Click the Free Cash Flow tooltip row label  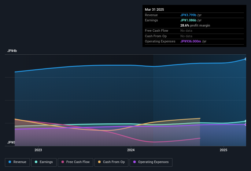(157, 31)
